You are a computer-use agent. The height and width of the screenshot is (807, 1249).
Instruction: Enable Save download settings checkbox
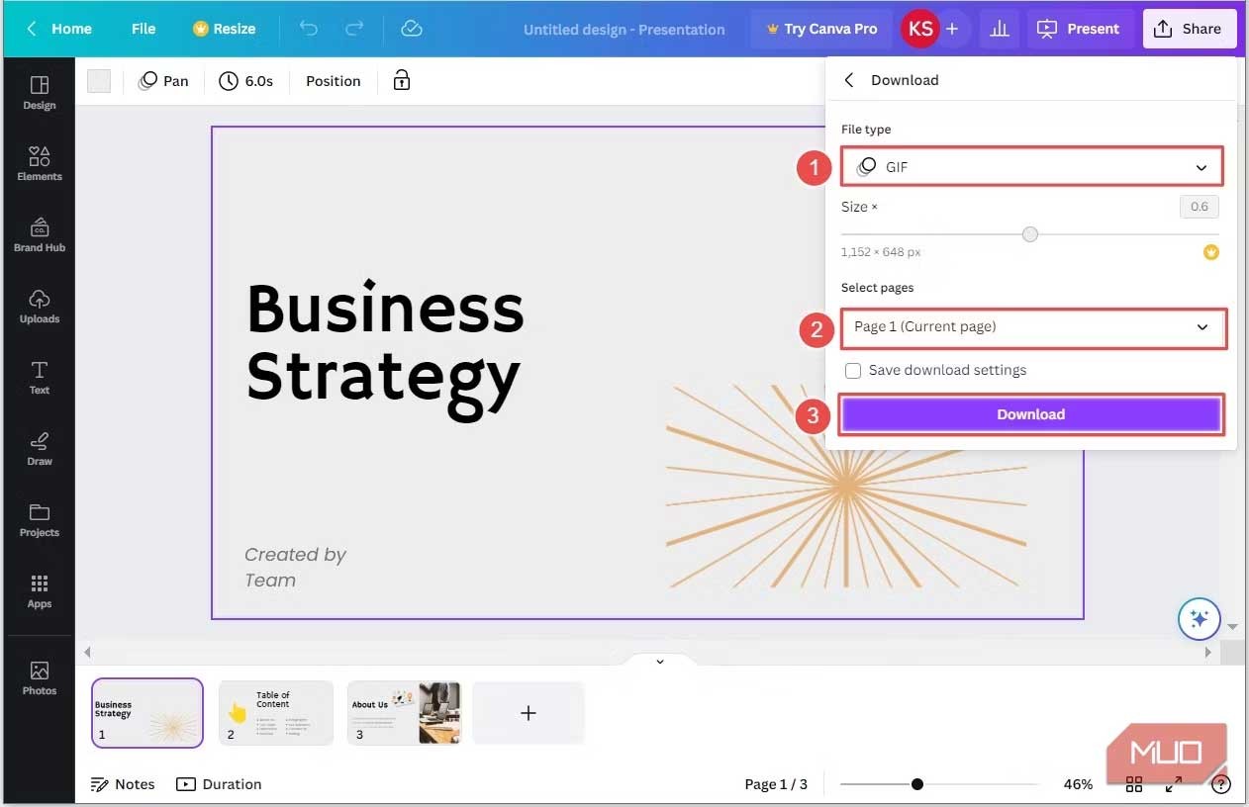[852, 371]
